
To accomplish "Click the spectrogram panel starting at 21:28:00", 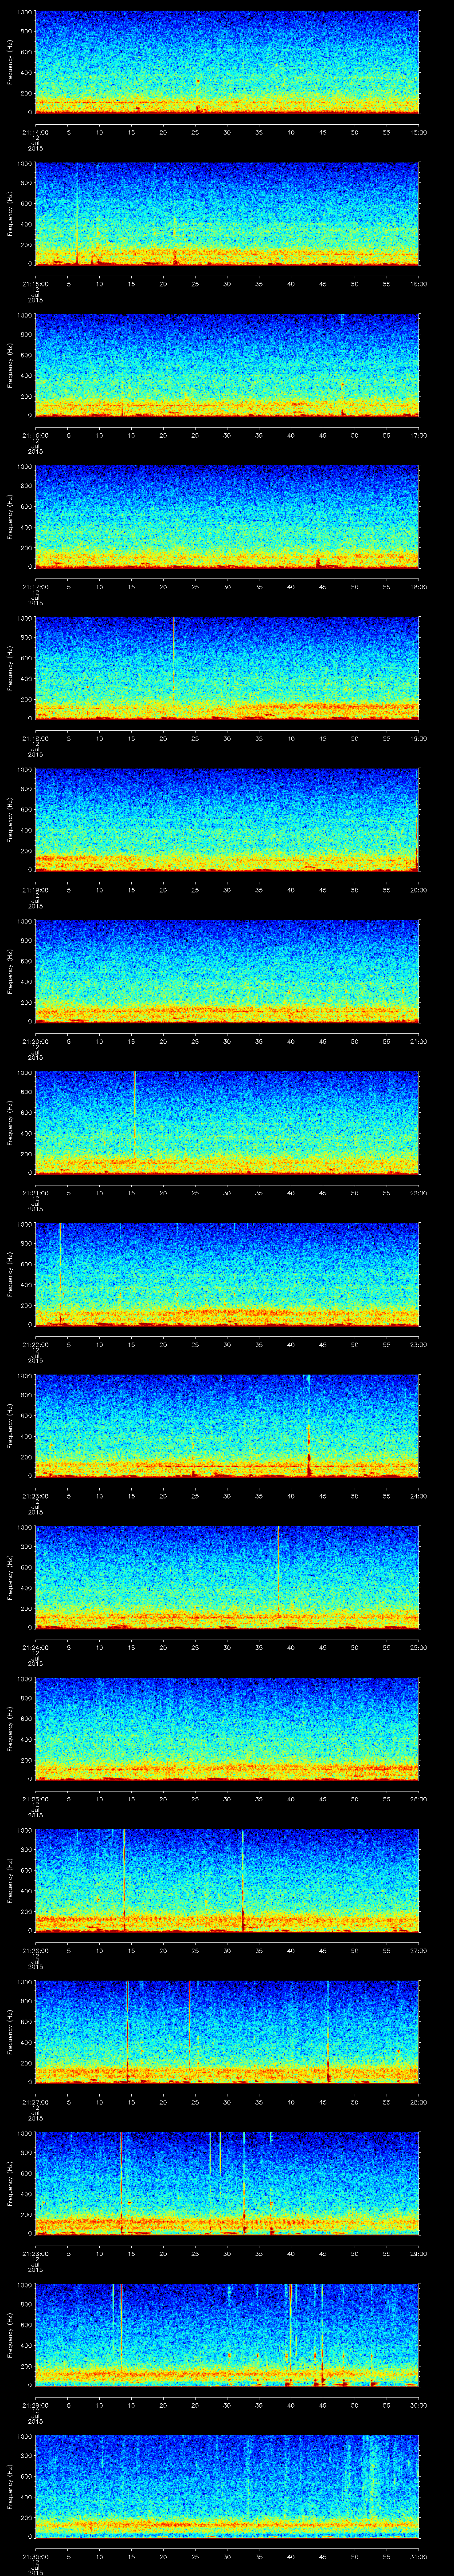I will coord(227,2184).
